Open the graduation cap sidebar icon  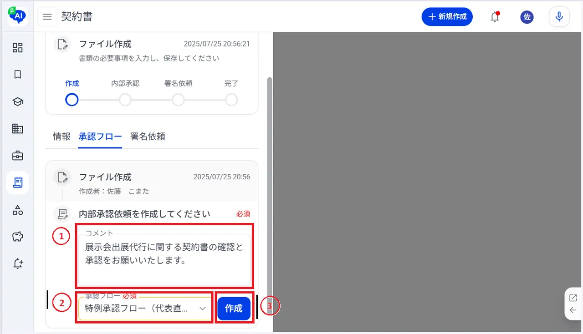17,101
